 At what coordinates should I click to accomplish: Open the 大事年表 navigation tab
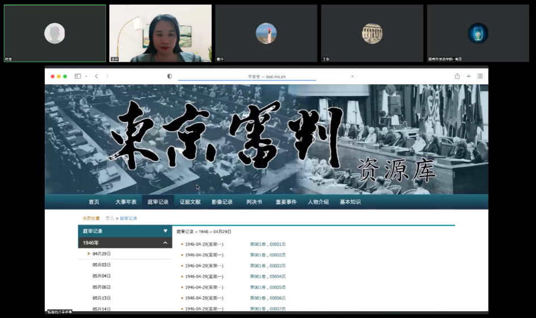126,202
